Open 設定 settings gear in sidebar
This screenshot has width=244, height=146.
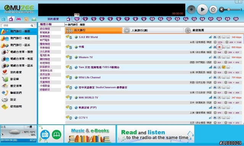pyautogui.click(x=18, y=100)
